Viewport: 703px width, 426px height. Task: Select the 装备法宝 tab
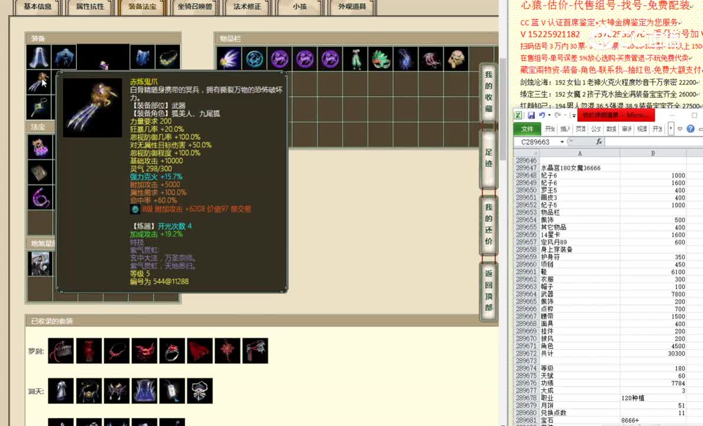pyautogui.click(x=142, y=7)
